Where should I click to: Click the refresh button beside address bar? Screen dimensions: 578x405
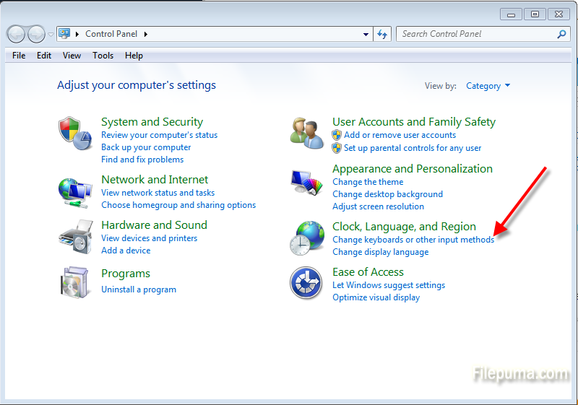pyautogui.click(x=383, y=34)
